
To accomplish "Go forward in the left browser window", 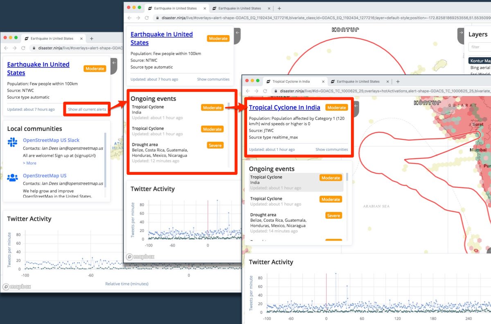I will coord(14,48).
